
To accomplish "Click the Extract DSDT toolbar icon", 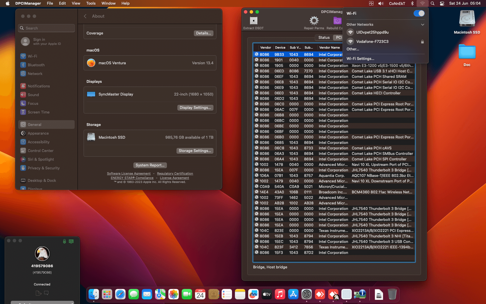I will [x=253, y=21].
